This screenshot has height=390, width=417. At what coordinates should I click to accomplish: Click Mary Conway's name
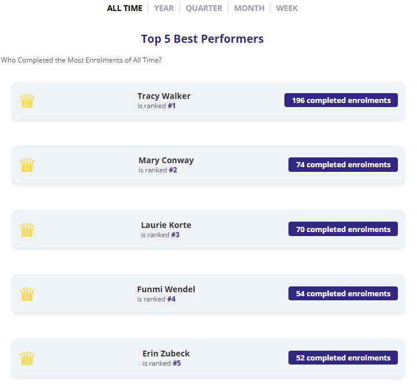coord(166,160)
